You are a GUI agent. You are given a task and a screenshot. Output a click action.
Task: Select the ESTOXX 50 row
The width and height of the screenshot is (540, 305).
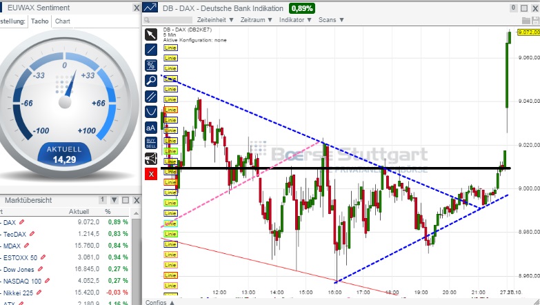(x=64, y=257)
